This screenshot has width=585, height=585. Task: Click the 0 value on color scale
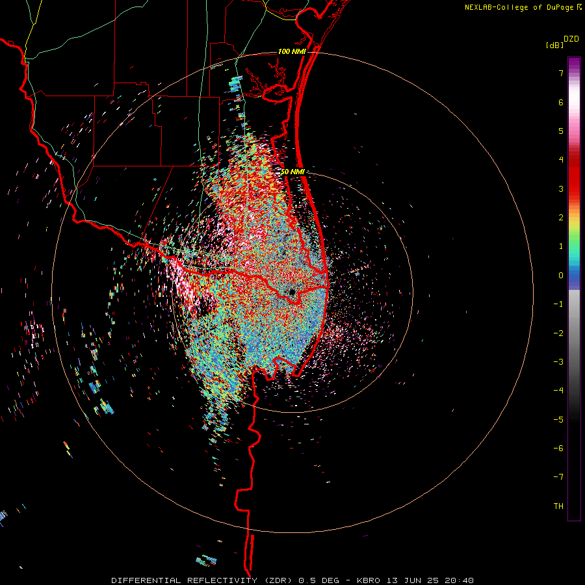tap(561, 276)
